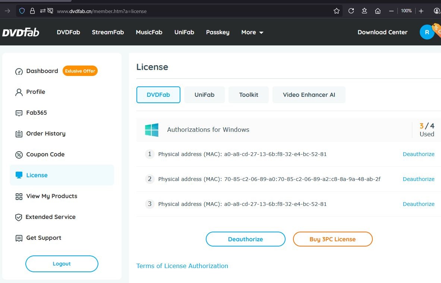Open the R user avatar menu
Screen dimensions: 441x283
point(427,32)
